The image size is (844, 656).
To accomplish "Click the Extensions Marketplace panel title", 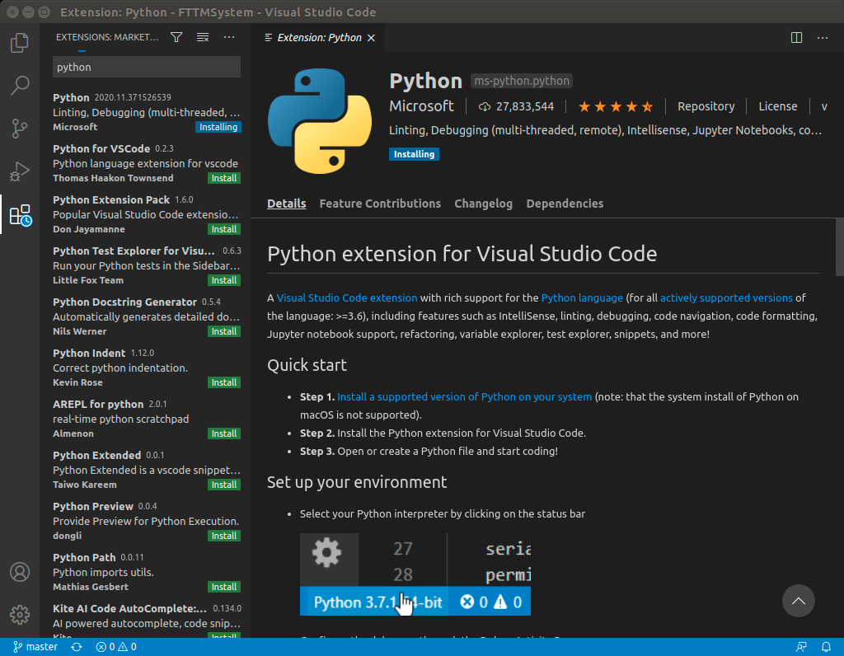I will [x=107, y=37].
